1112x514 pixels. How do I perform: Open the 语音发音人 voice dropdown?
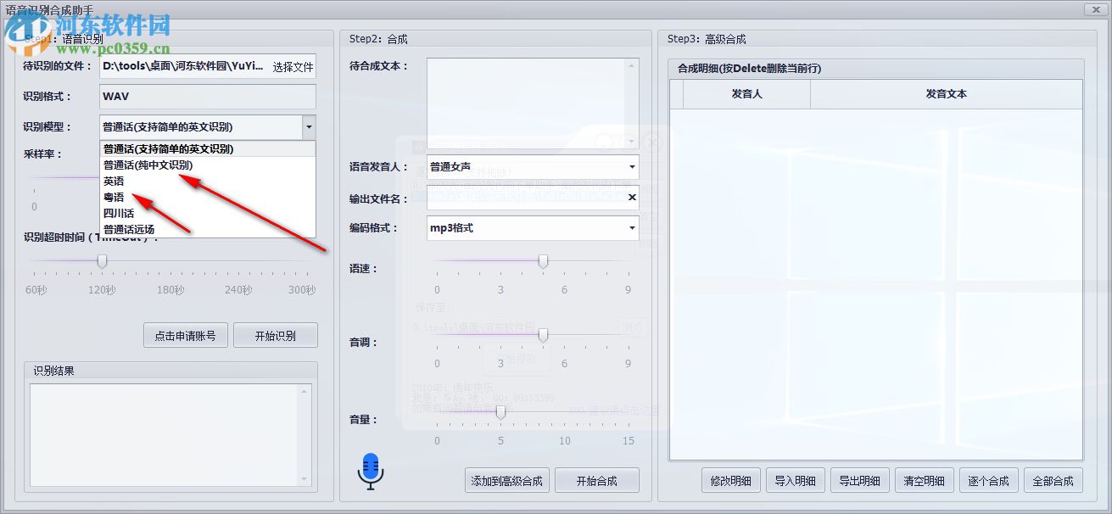point(631,166)
